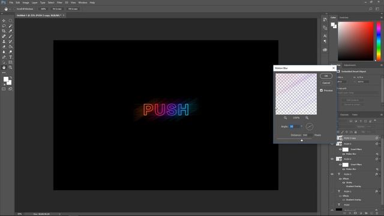Select the Move tool
The height and width of the screenshot is (216, 384).
[4, 21]
